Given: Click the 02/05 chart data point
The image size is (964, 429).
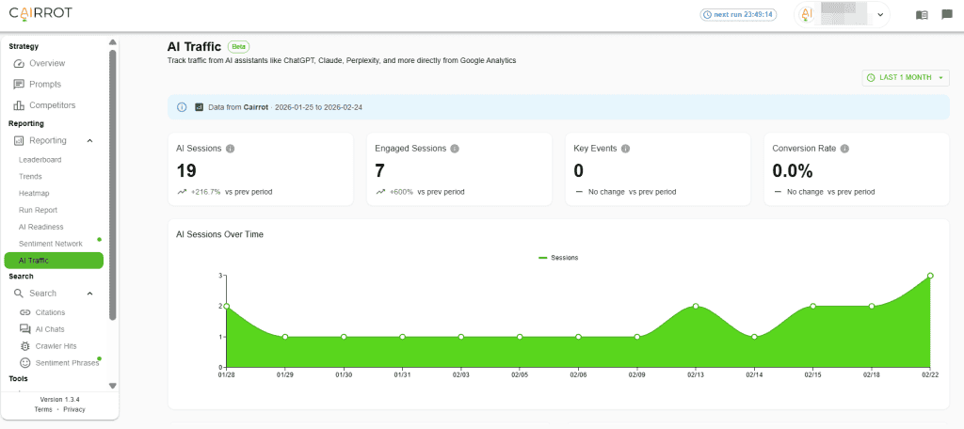Looking at the screenshot, I should coord(520,337).
